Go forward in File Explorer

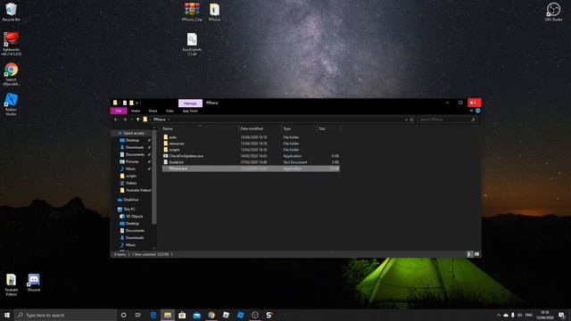125,119
